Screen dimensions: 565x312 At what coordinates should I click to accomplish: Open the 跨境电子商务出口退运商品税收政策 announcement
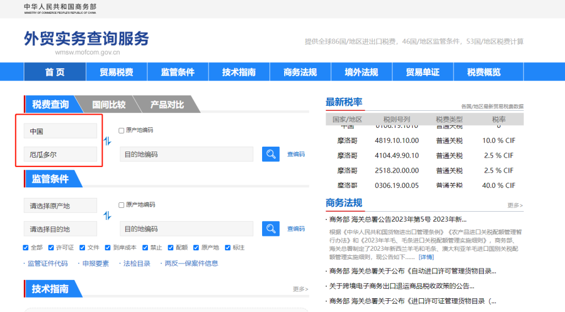402,286
